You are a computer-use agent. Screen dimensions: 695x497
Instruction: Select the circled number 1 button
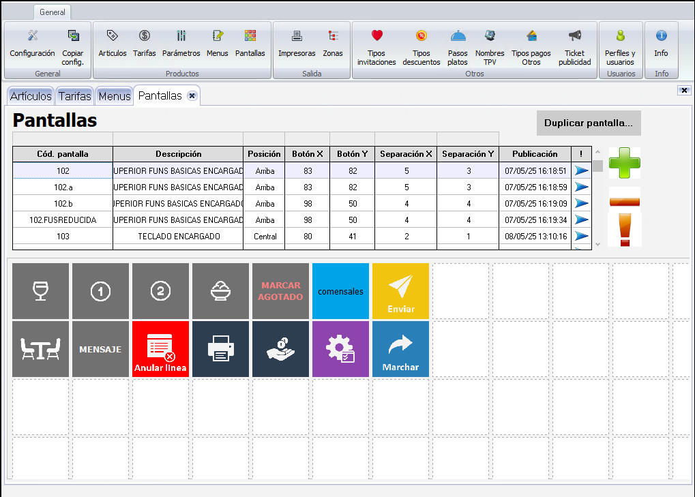point(101,291)
